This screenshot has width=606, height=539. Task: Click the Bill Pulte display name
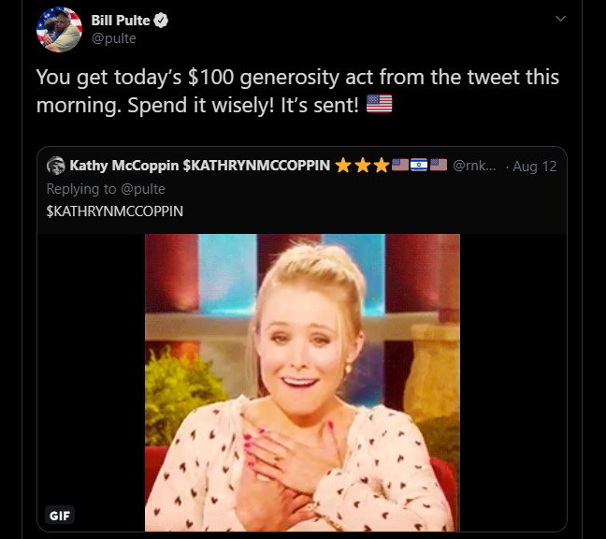(x=121, y=20)
